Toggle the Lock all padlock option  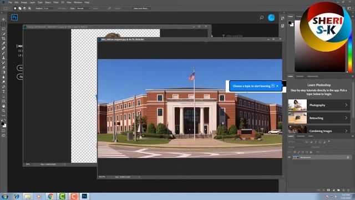(x=311, y=152)
